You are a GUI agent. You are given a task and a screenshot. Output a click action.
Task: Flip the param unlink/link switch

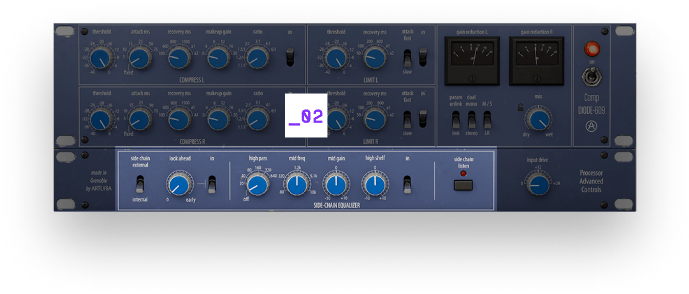coord(456,119)
